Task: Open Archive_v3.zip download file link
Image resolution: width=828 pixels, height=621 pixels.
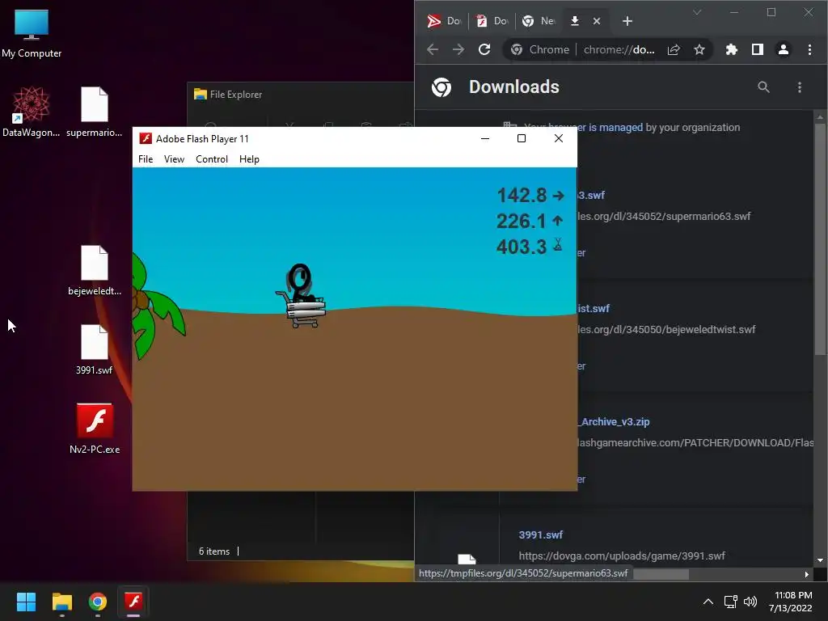Action: click(615, 422)
